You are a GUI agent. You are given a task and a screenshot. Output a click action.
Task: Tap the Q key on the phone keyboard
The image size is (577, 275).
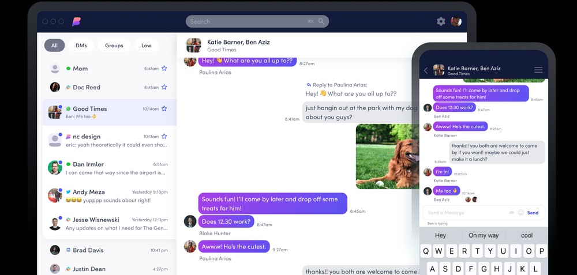426,251
